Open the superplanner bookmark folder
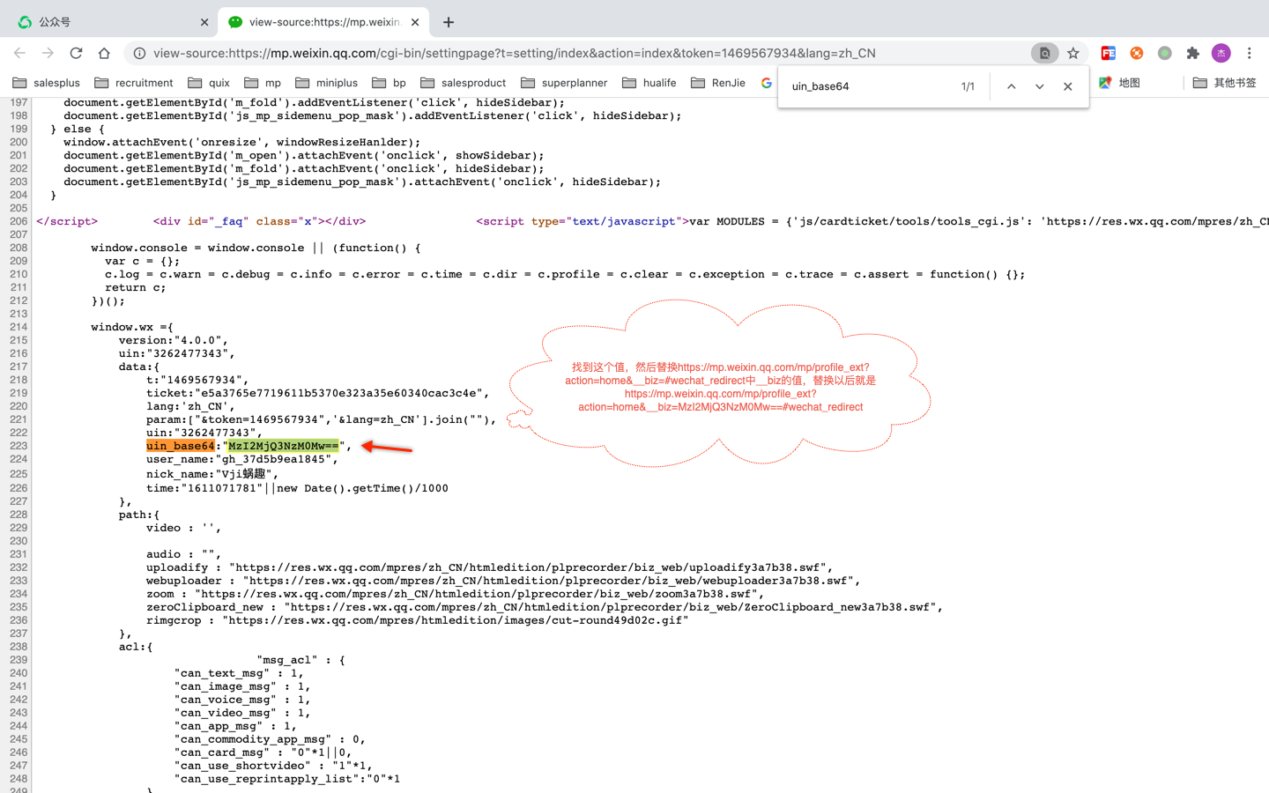 point(564,83)
